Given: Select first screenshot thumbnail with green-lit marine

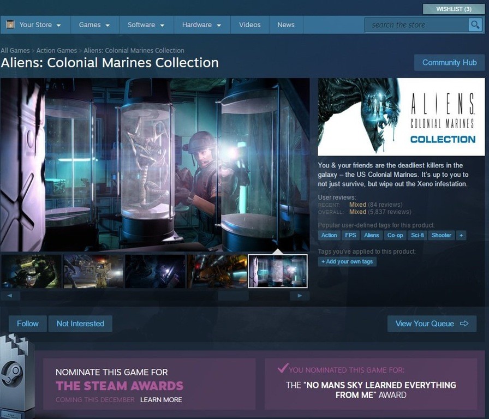Looking at the screenshot, I should point(32,271).
